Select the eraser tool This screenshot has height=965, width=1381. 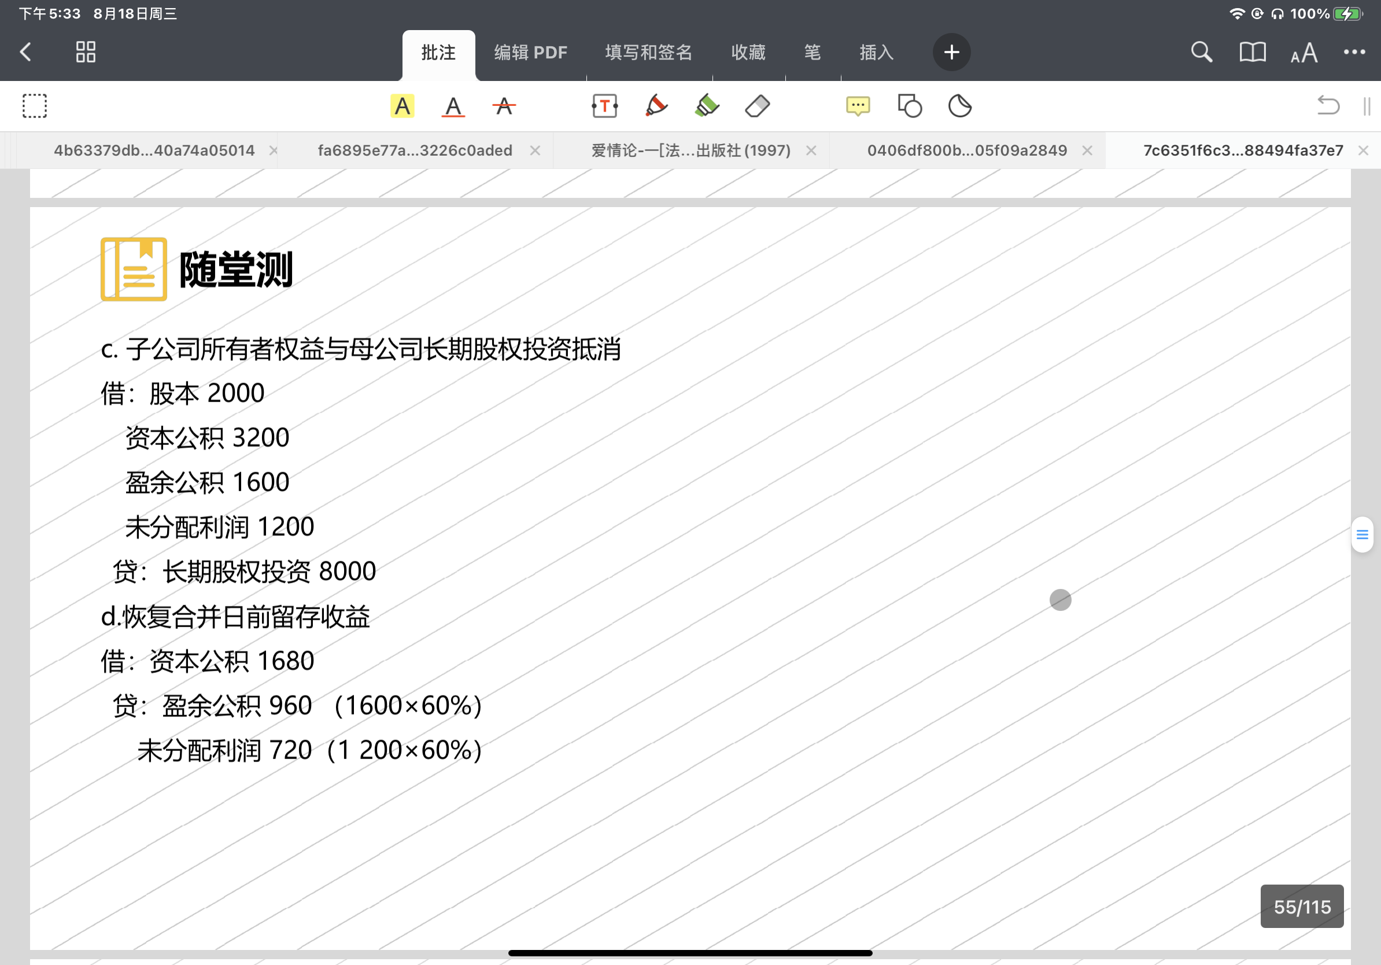(757, 106)
